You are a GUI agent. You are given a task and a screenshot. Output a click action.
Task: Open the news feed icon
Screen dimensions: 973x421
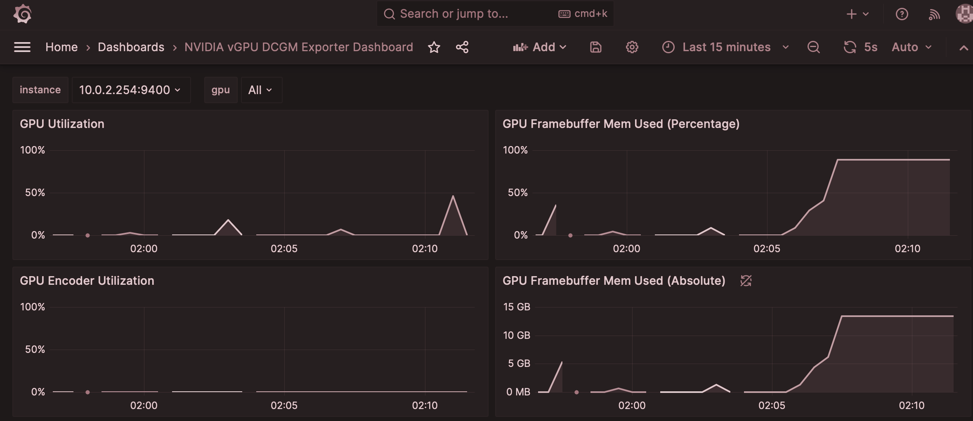click(x=934, y=14)
